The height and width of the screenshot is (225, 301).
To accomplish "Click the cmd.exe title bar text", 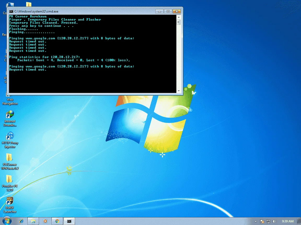I will [x=36, y=11].
